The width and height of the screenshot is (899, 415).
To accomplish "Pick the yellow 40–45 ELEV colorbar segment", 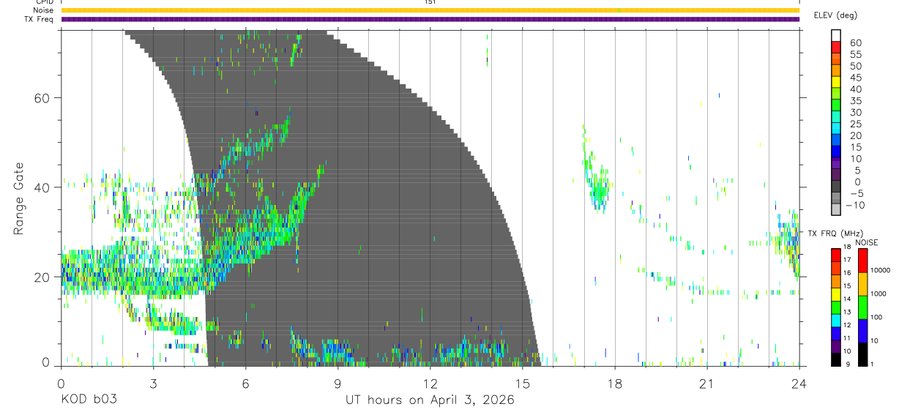I will click(836, 81).
